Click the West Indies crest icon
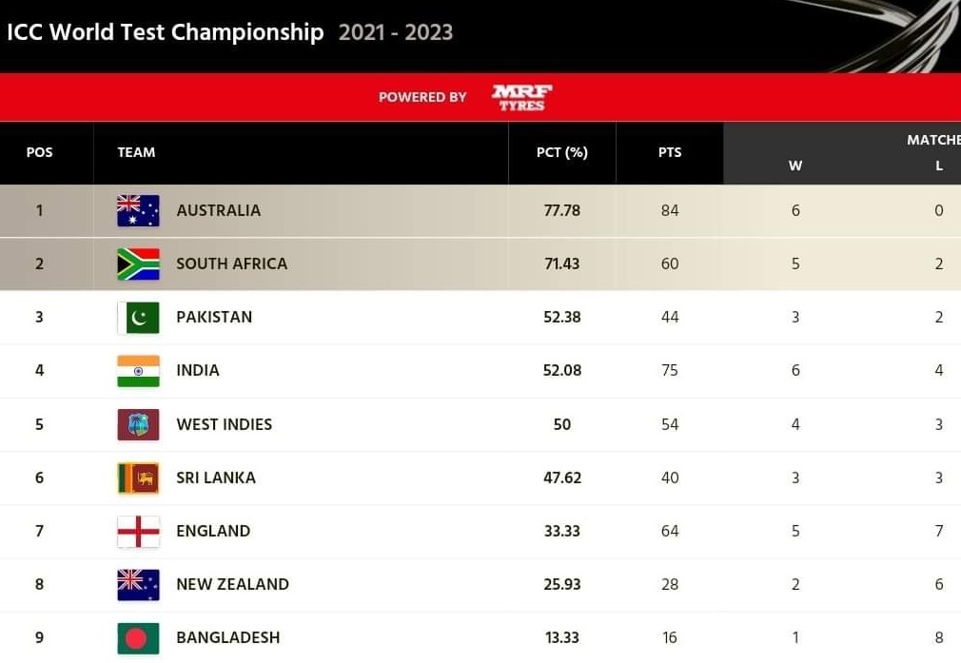 click(139, 424)
